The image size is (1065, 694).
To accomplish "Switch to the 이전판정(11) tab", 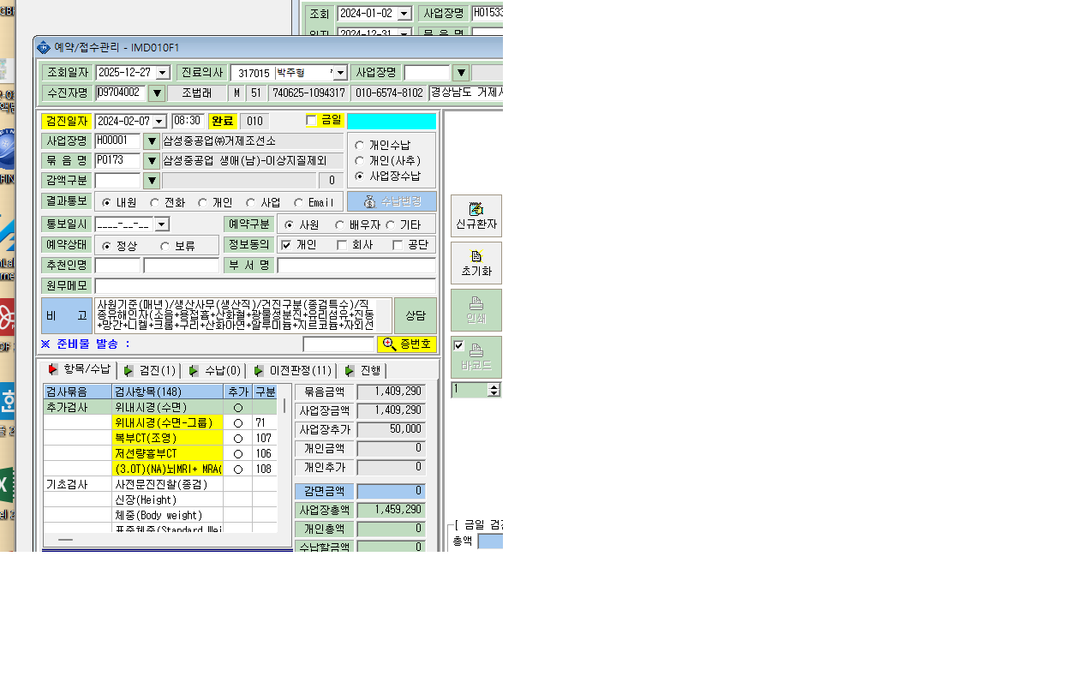I will (290, 370).
